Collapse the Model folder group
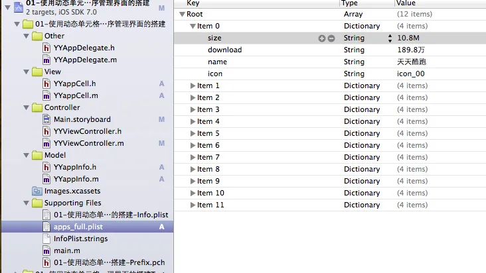 click(x=27, y=155)
